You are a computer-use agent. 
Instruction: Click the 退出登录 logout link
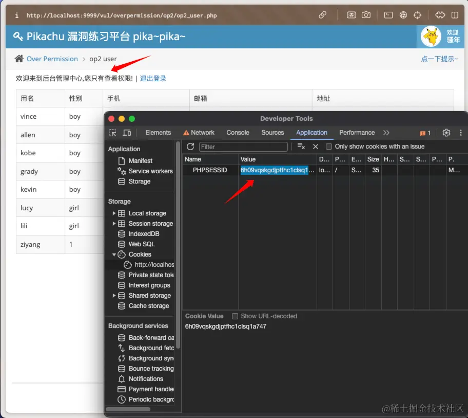(153, 78)
